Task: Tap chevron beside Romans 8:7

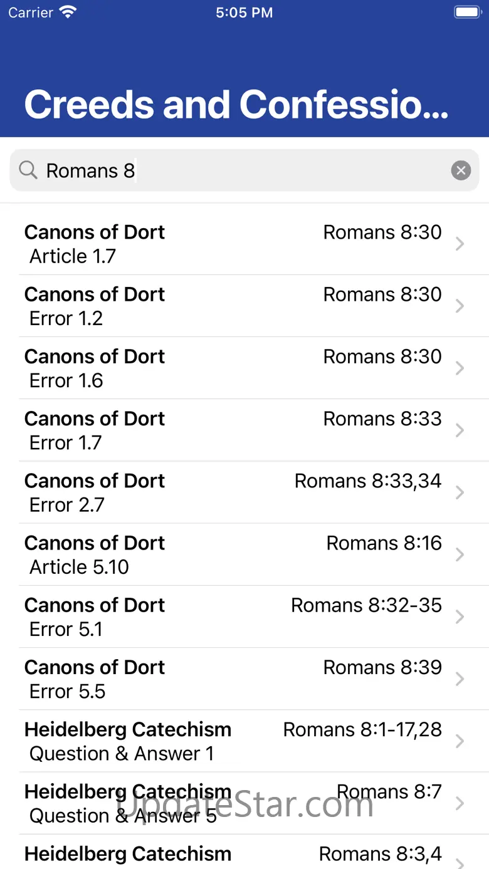Action: tap(460, 803)
